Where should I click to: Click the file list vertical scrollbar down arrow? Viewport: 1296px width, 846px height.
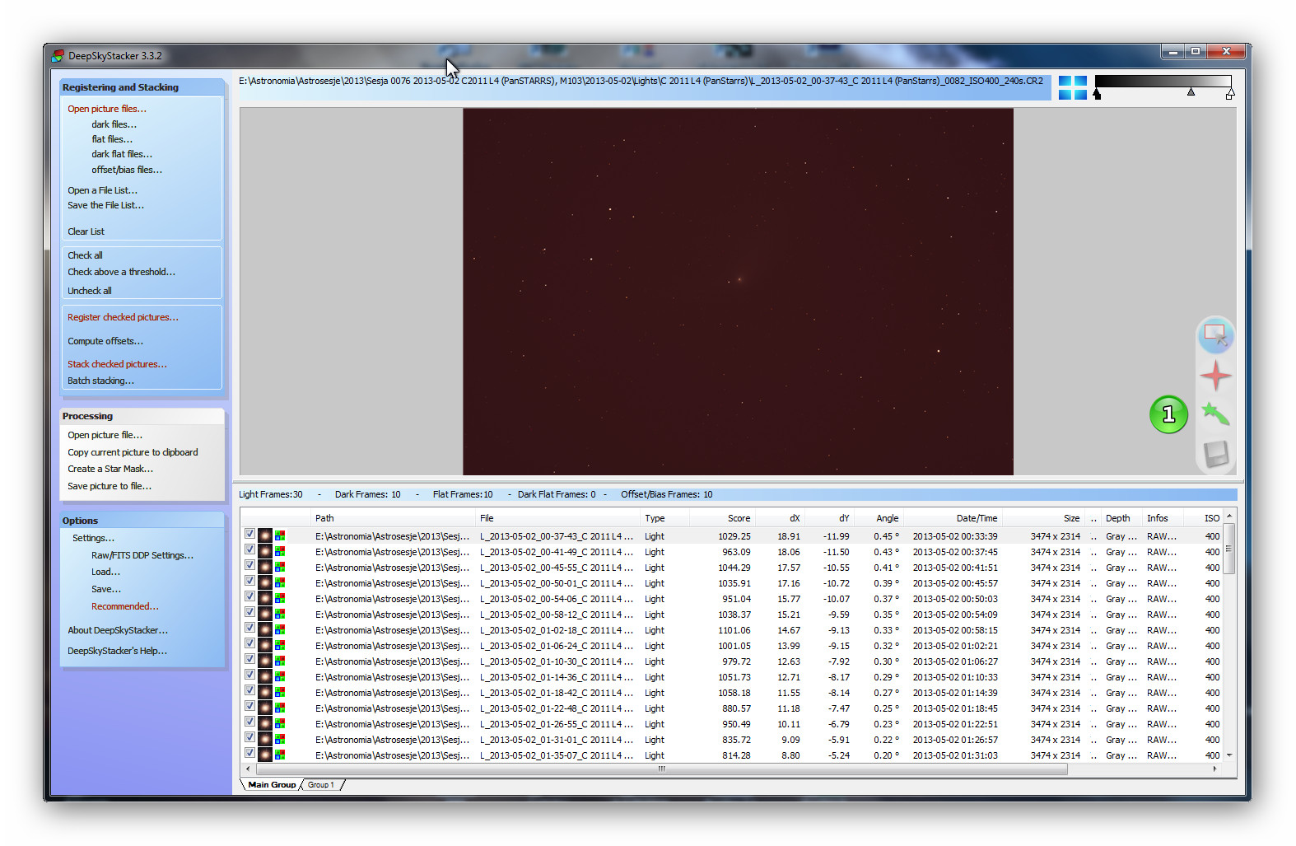(1229, 755)
